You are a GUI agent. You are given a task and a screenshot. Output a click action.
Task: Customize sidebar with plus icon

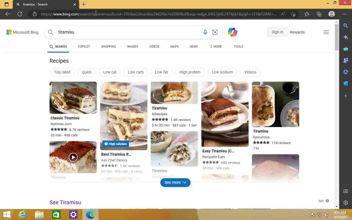[x=346, y=96]
